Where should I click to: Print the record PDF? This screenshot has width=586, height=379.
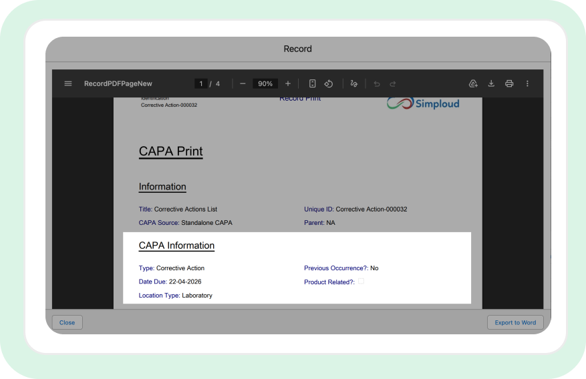(x=509, y=83)
